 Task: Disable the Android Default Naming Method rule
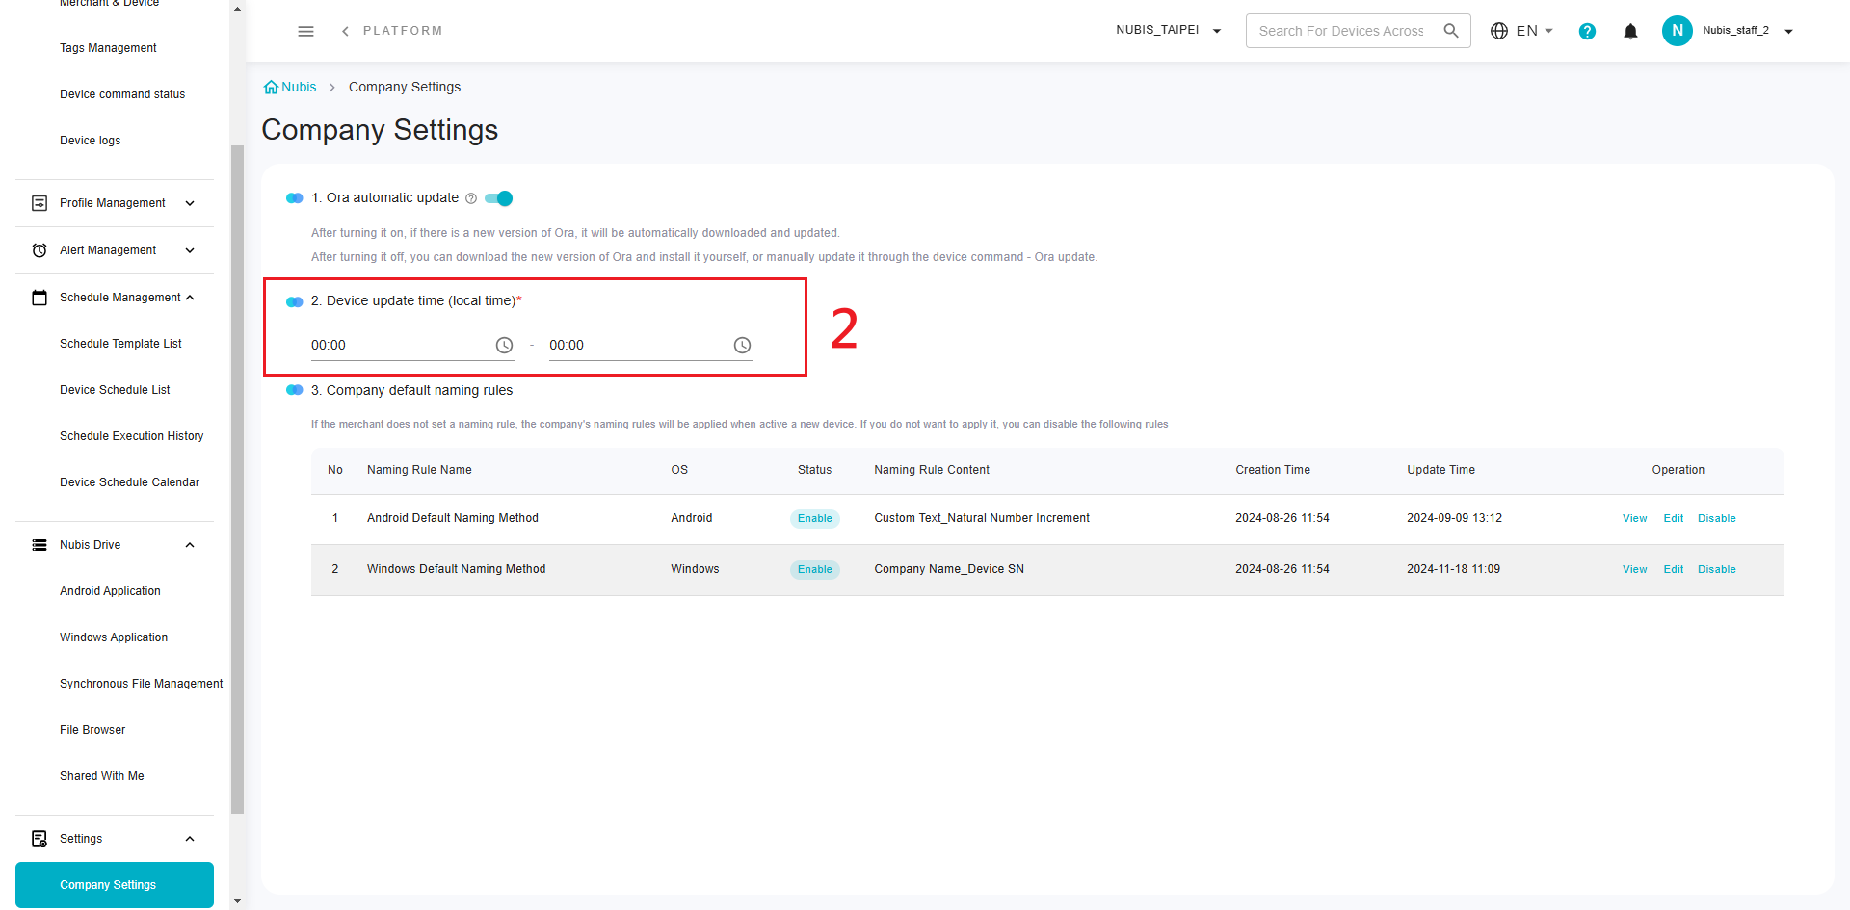tap(1716, 518)
